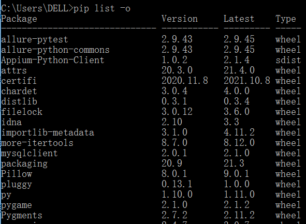Click the Version column header
306x224 pixels.
pyautogui.click(x=180, y=19)
